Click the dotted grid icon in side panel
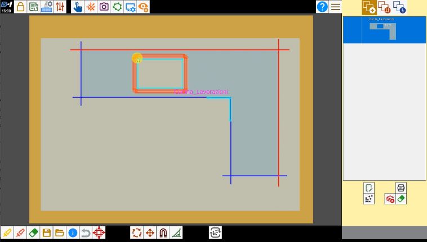The width and height of the screenshot is (427, 242). click(x=369, y=199)
